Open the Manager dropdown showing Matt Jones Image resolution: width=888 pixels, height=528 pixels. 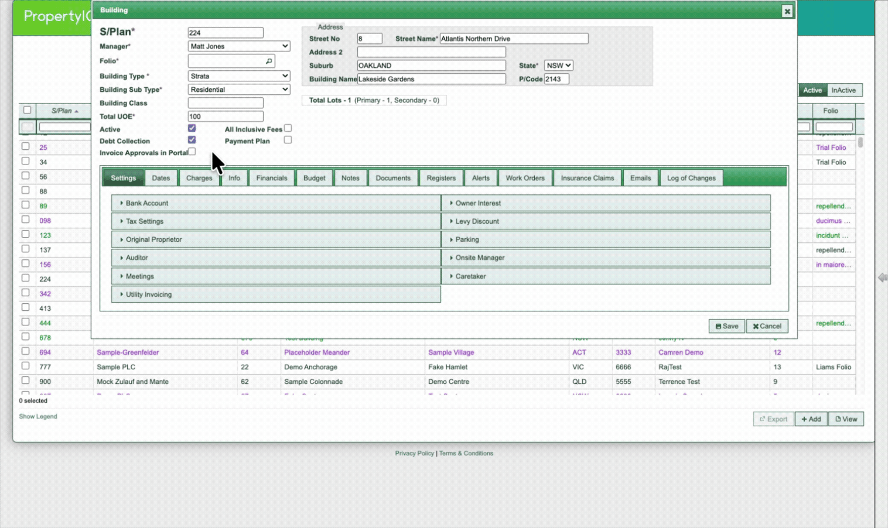pos(239,46)
